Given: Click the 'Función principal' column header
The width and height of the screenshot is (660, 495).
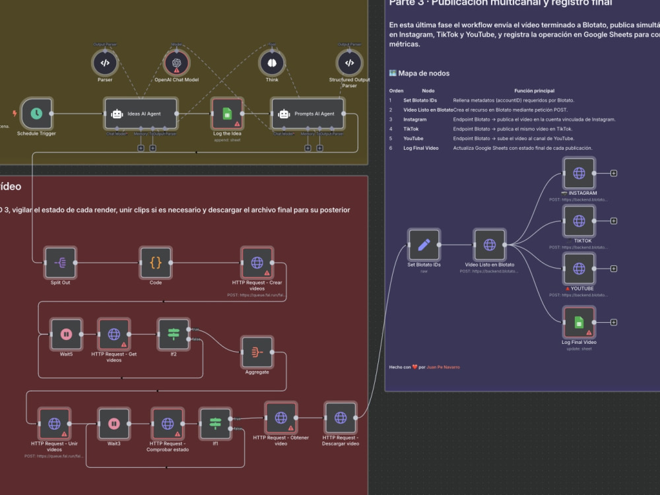Looking at the screenshot, I should point(534,90).
